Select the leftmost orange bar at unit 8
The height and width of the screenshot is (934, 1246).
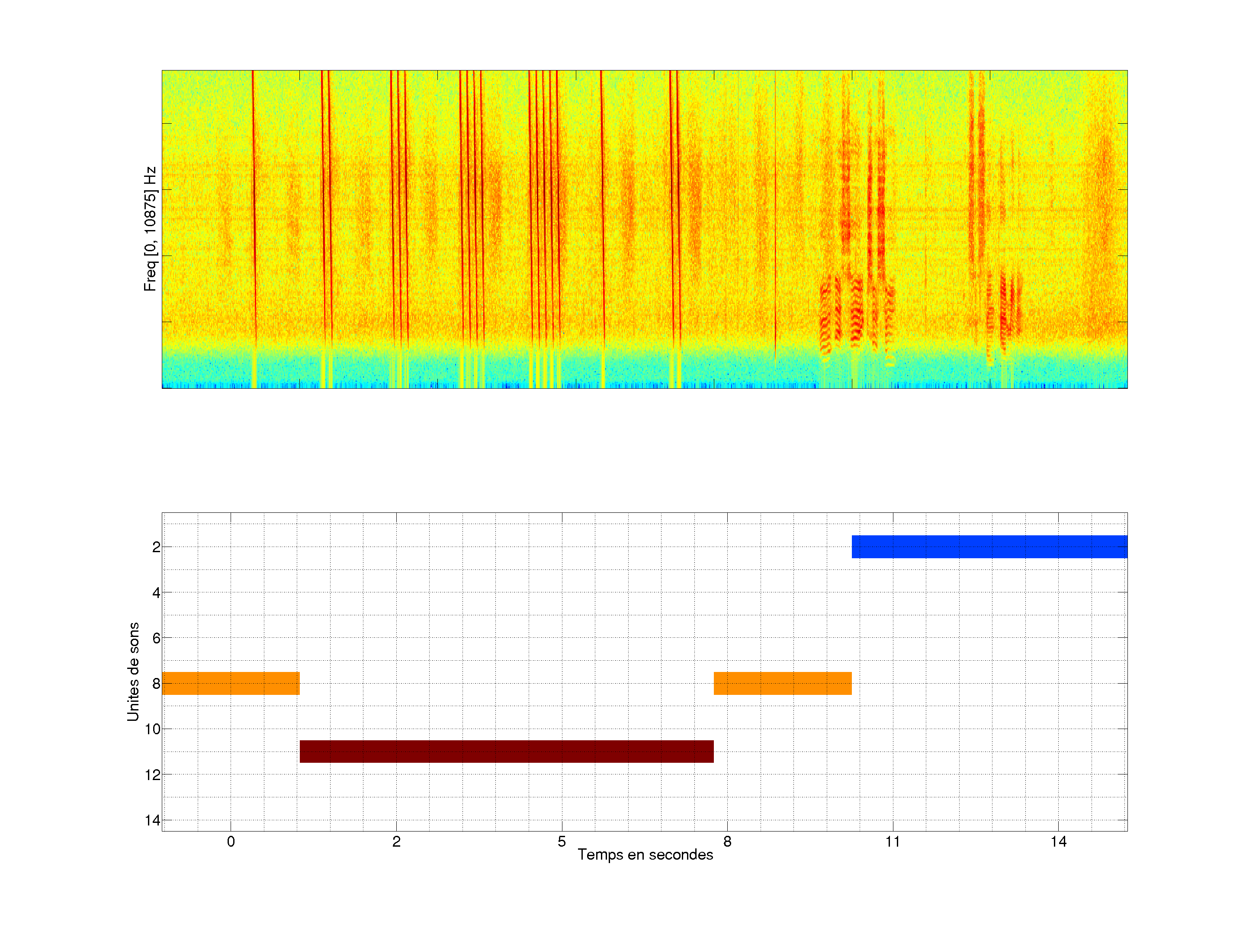point(231,683)
